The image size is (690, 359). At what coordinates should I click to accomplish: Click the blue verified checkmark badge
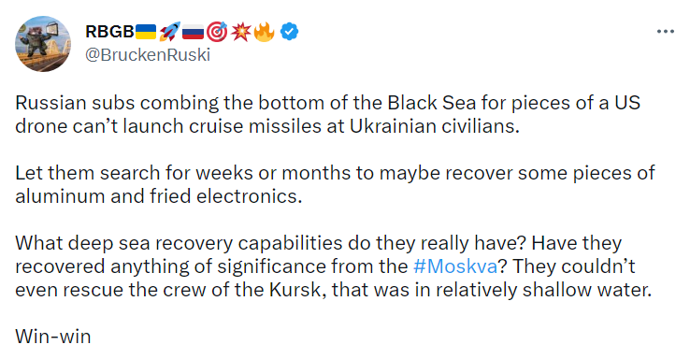pos(289,32)
